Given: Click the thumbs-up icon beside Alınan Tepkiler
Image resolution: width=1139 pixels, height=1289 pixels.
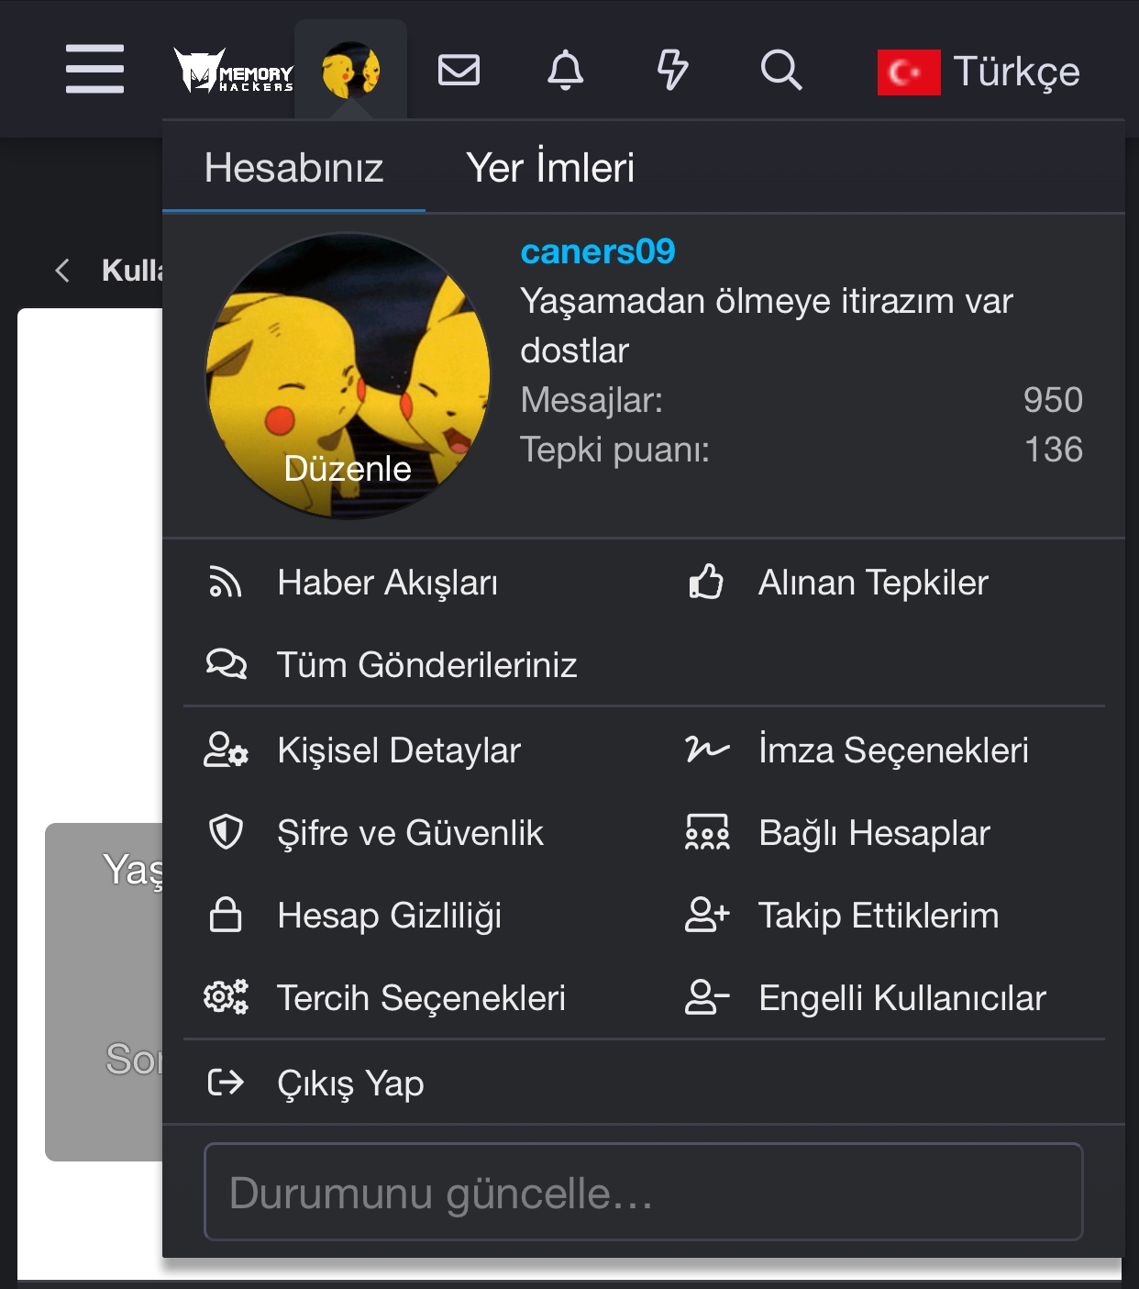Looking at the screenshot, I should 706,582.
